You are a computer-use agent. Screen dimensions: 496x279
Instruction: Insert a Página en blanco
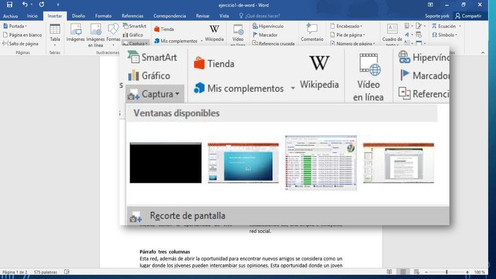(x=22, y=35)
